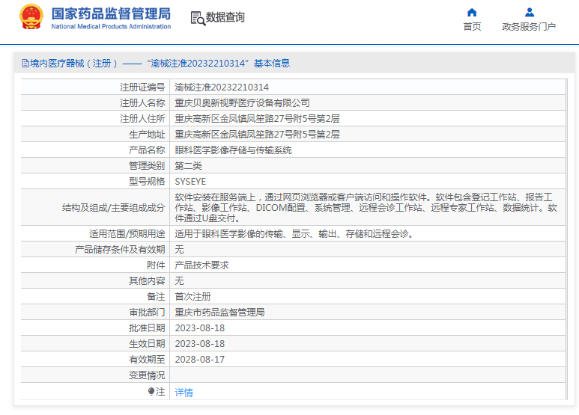
Task: Click the bulb icon beside 注
Action: [151, 391]
